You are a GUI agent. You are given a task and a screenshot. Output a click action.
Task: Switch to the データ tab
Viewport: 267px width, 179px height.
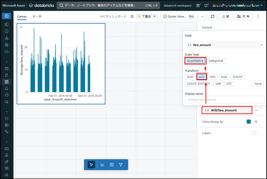point(37,17)
